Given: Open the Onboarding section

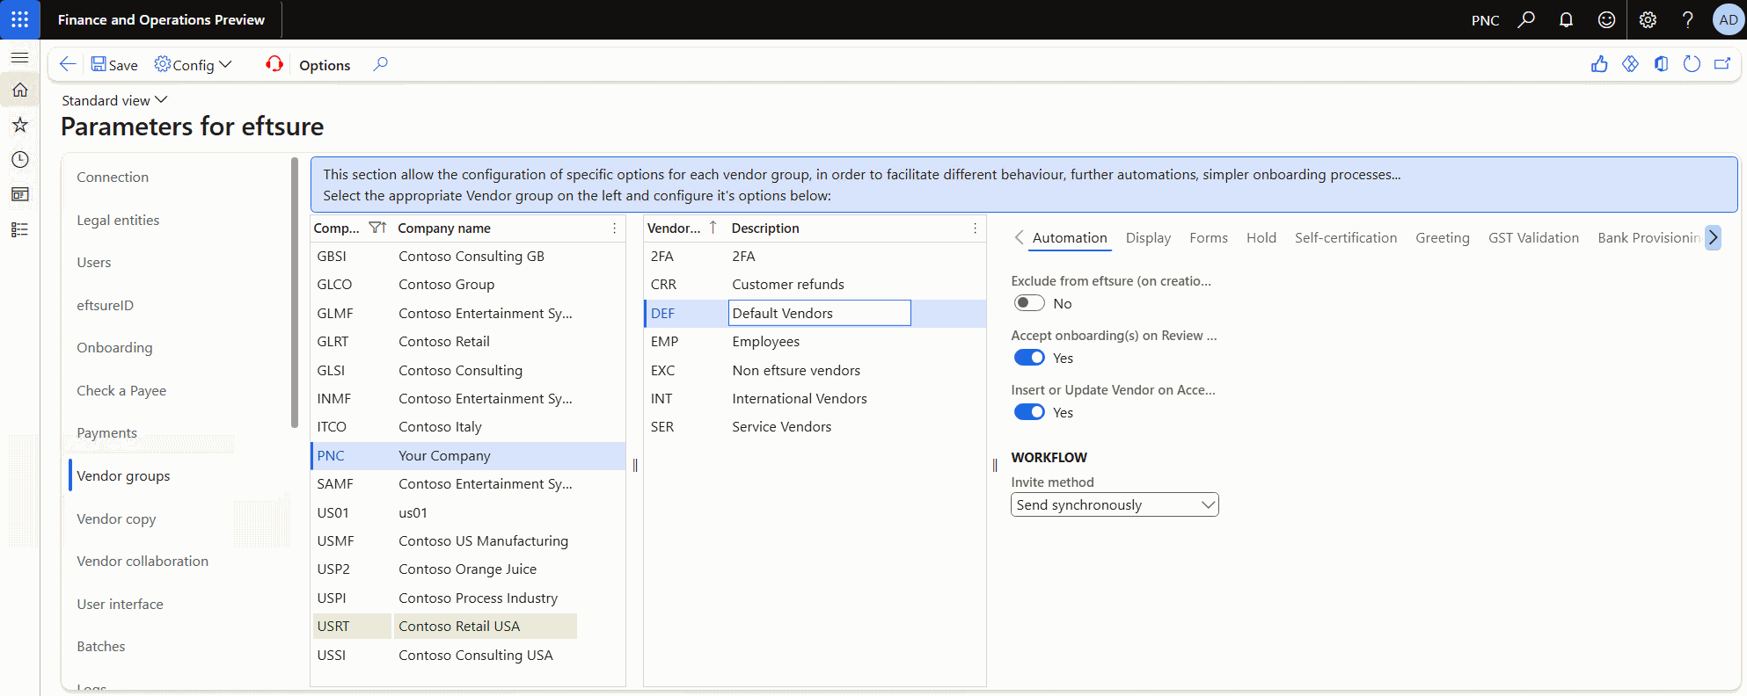Looking at the screenshot, I should tap(114, 347).
